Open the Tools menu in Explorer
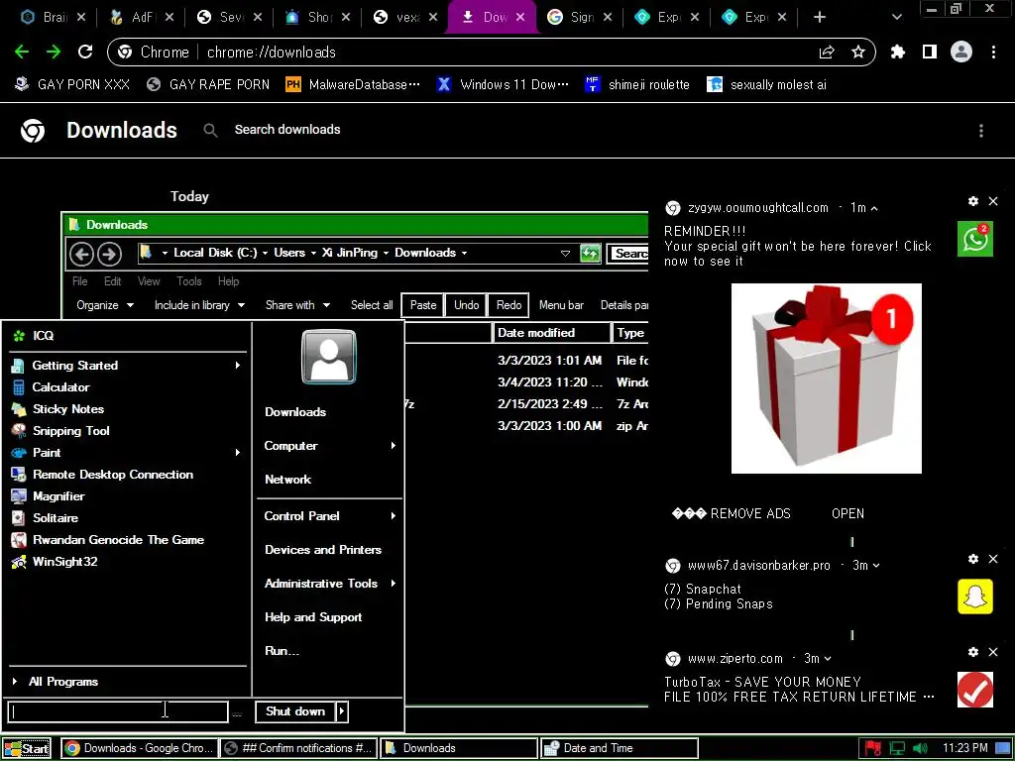The height and width of the screenshot is (761, 1015). click(x=189, y=281)
